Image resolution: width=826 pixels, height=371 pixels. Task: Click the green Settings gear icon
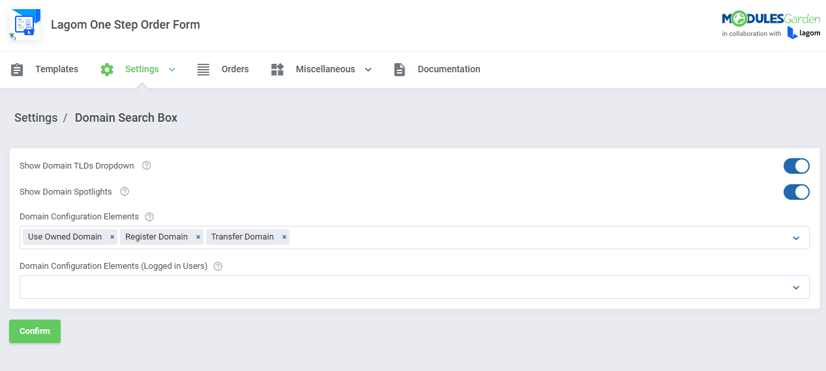pos(107,70)
